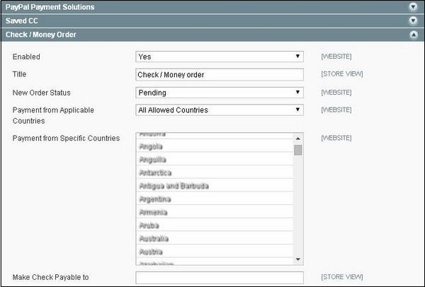
Task: Click the Make Check Payable to field
Action: pos(219,278)
